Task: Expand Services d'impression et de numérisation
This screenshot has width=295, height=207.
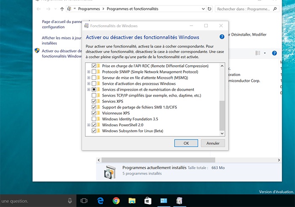Action: click(88, 89)
